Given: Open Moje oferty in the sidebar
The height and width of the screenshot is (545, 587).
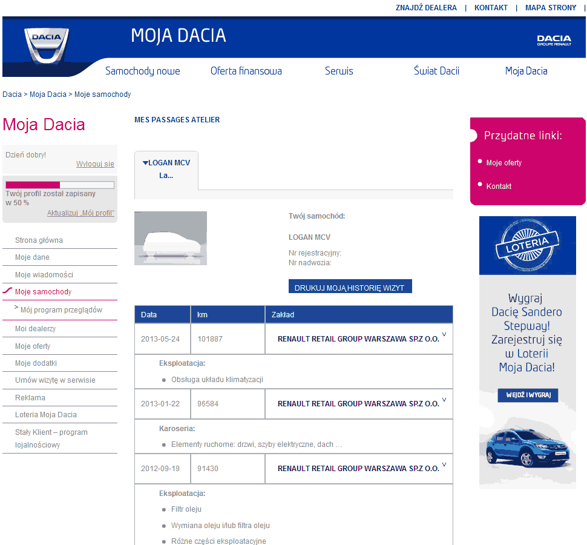Looking at the screenshot, I should pos(33,346).
